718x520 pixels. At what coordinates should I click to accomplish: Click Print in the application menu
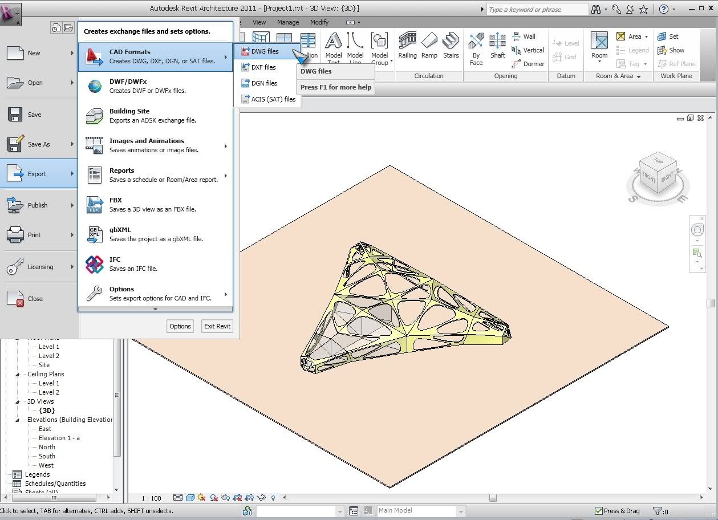39,235
